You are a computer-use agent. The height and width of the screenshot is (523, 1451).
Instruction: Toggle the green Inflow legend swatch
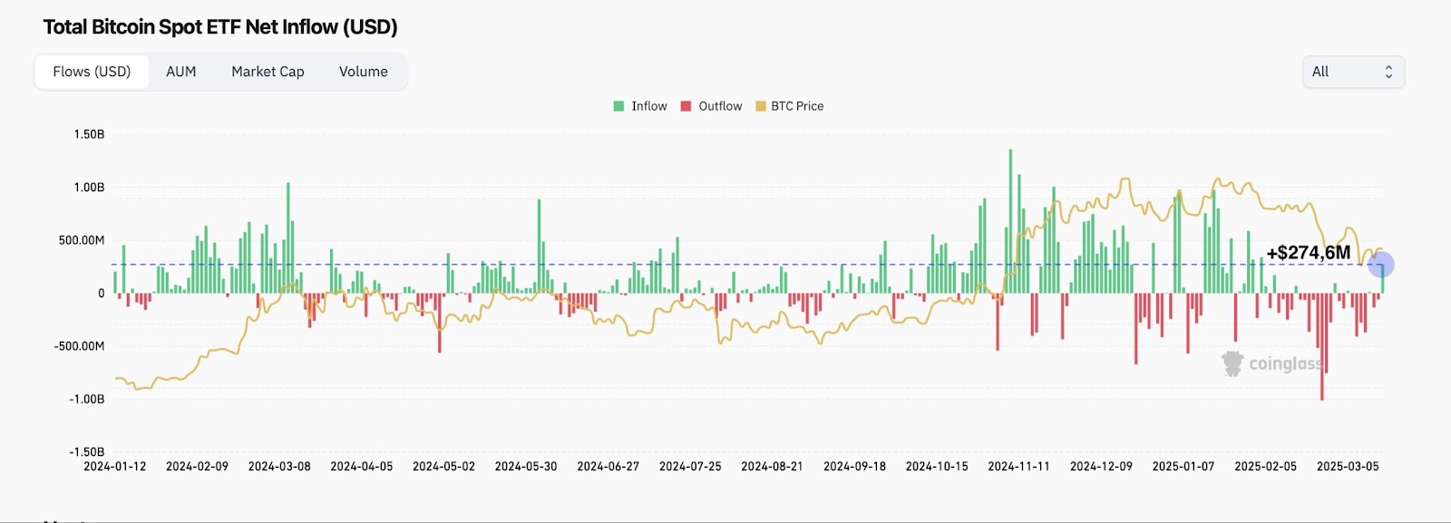[618, 106]
